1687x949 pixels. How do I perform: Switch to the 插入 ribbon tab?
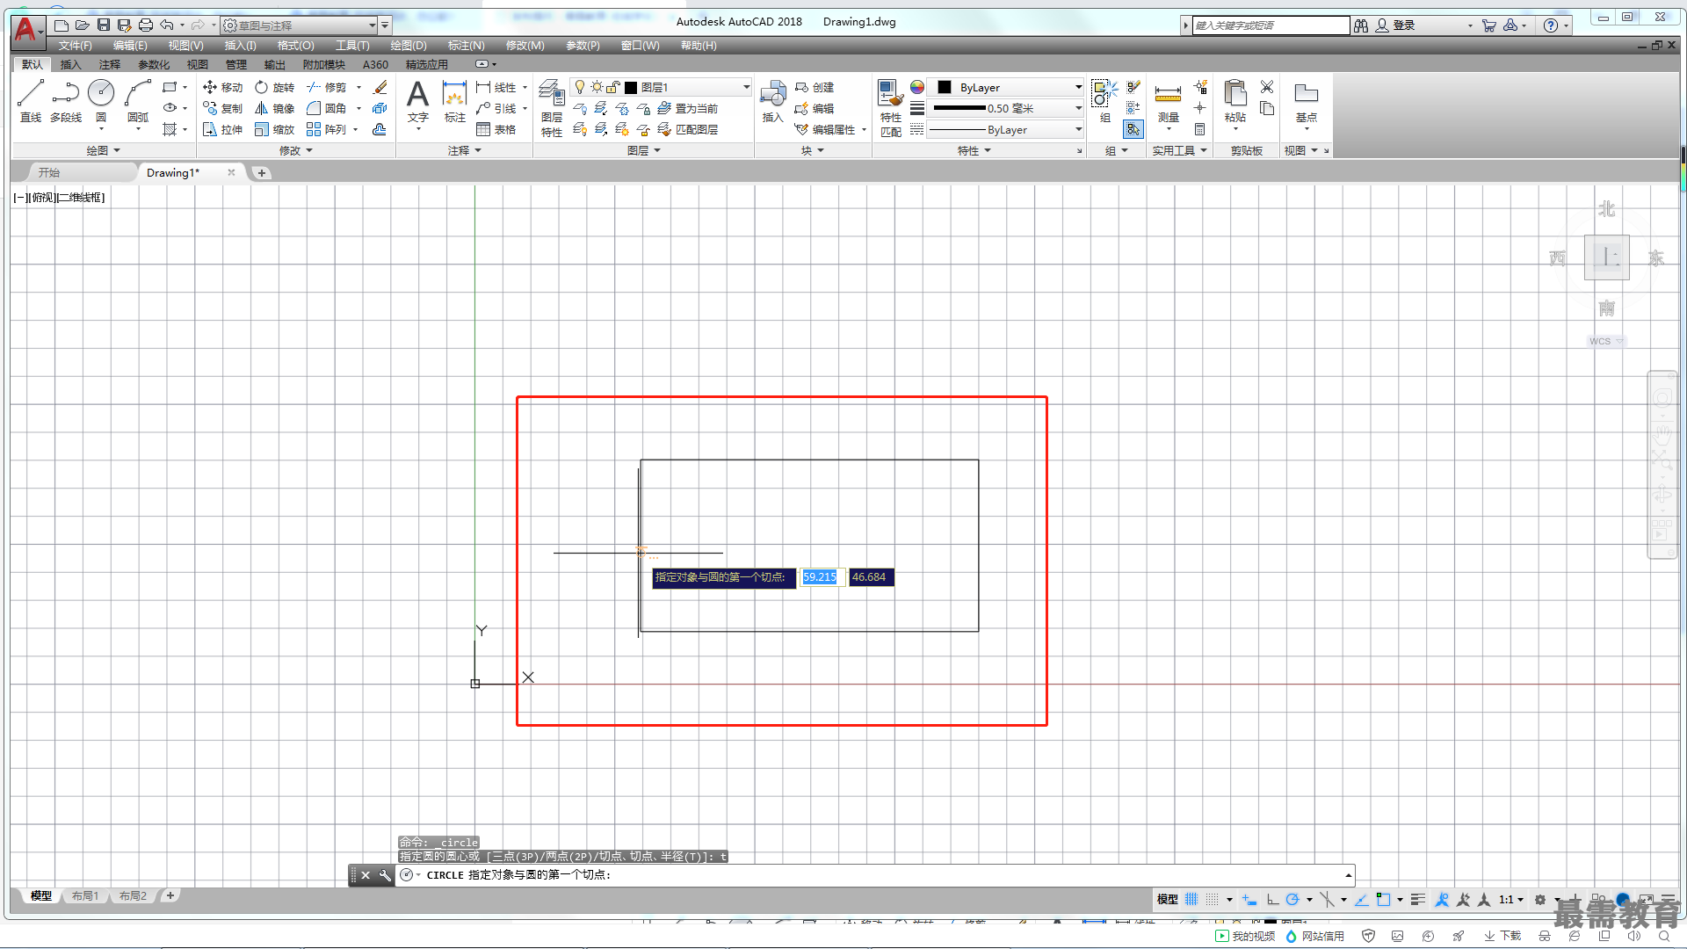pyautogui.click(x=70, y=64)
